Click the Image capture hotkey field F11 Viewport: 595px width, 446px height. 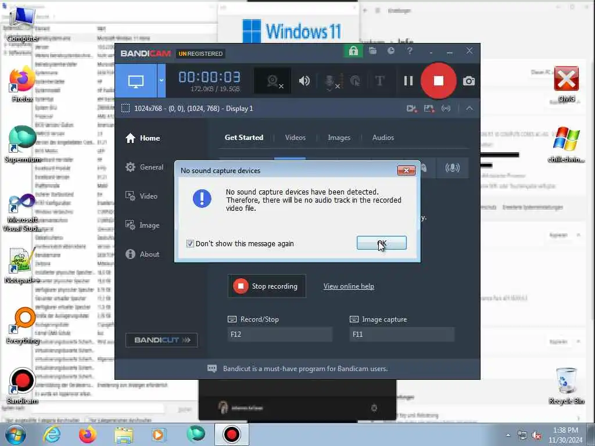click(x=402, y=334)
